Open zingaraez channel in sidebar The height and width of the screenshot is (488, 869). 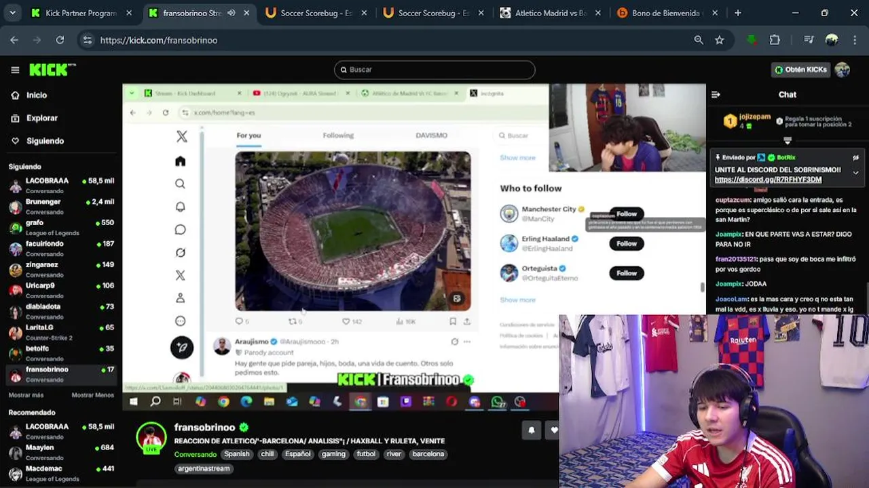[x=61, y=269]
